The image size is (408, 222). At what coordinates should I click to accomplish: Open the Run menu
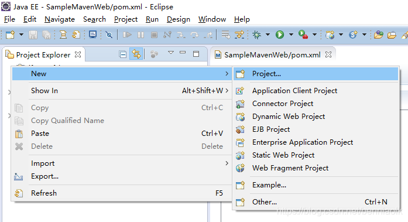152,19
